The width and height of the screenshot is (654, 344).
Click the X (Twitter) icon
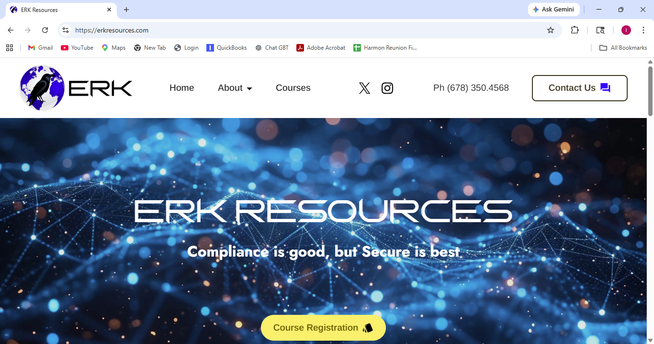[x=364, y=88]
